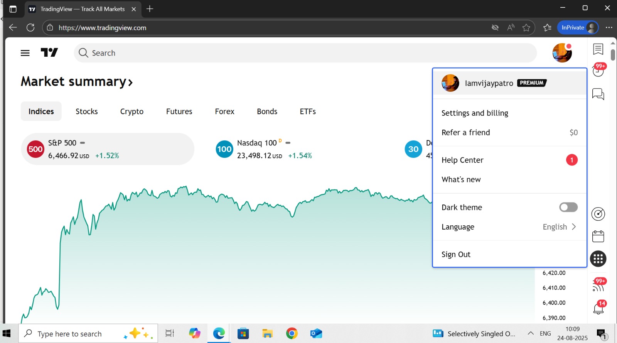This screenshot has width=617, height=343.
Task: Select the Futures tab
Action: (179, 112)
